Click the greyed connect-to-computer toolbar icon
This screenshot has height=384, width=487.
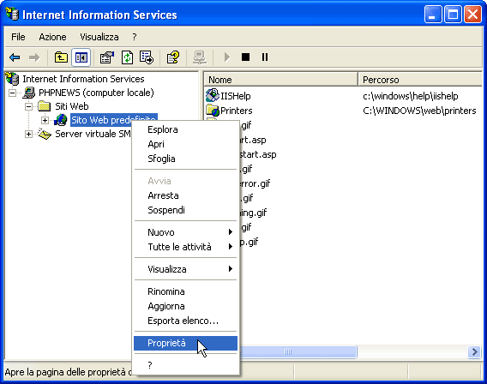coord(200,57)
